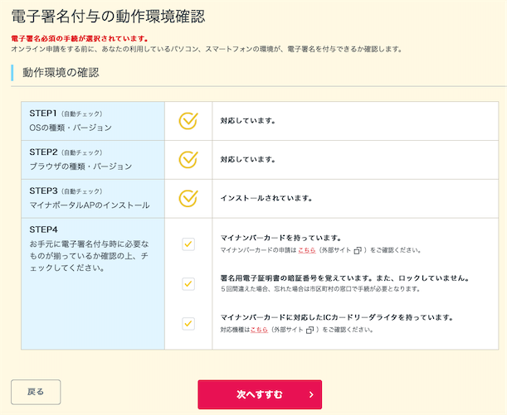Open こちら link for 対応機種
Viewport: 507px width, 415px height.
(x=259, y=330)
